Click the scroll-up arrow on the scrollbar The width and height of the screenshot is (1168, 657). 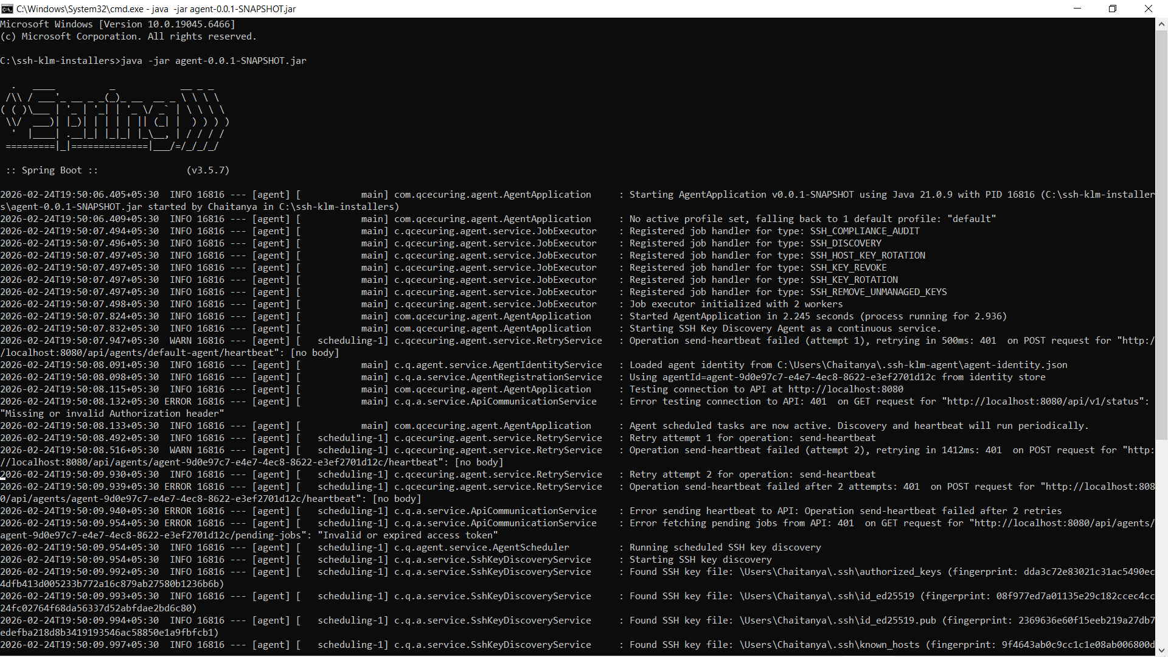coord(1161,24)
